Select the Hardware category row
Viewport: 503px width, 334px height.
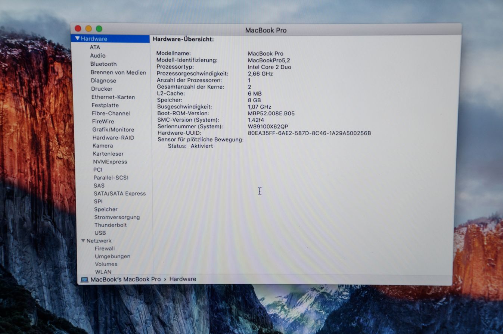tap(110, 38)
